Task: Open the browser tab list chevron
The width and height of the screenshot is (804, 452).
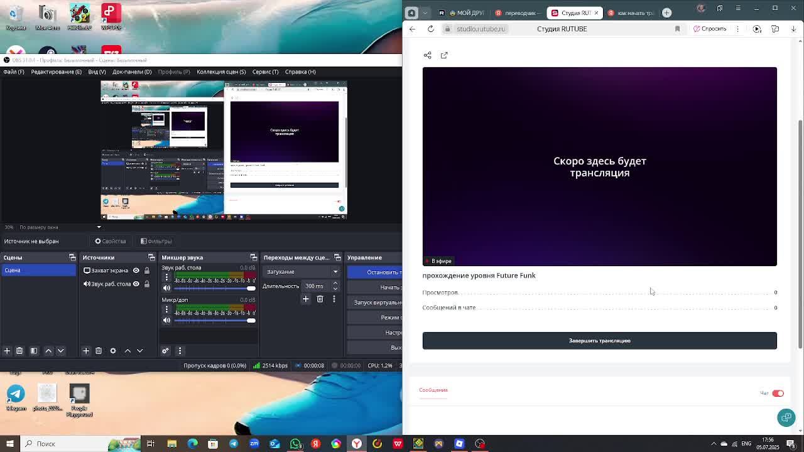Action: click(425, 13)
